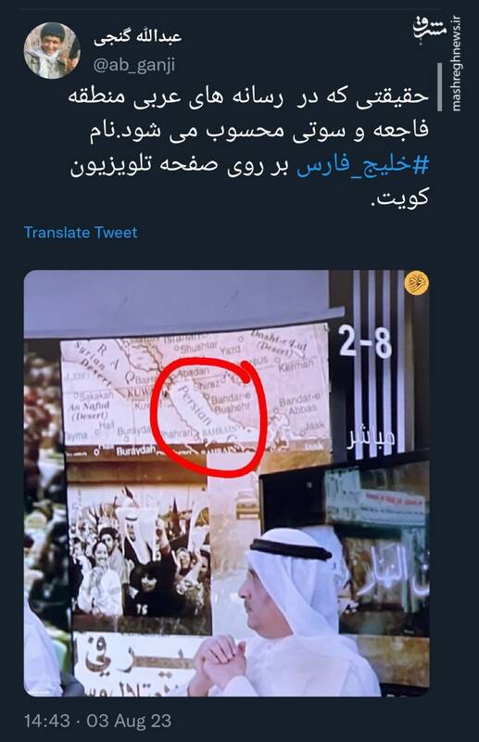Viewport: 479px width, 742px height.
Task: Select the tweet's Persian body text
Action: tap(249, 146)
